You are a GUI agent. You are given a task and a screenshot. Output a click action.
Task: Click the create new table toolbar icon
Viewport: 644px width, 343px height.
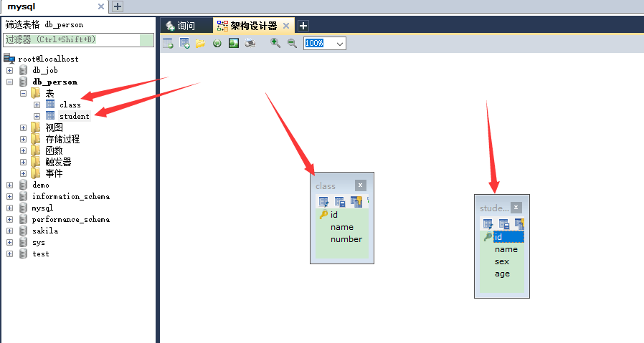[184, 43]
